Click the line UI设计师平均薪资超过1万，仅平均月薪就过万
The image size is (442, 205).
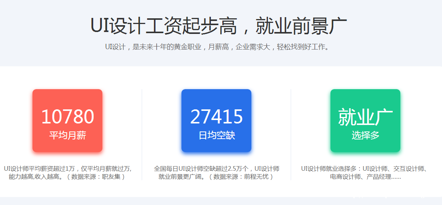click(x=68, y=169)
